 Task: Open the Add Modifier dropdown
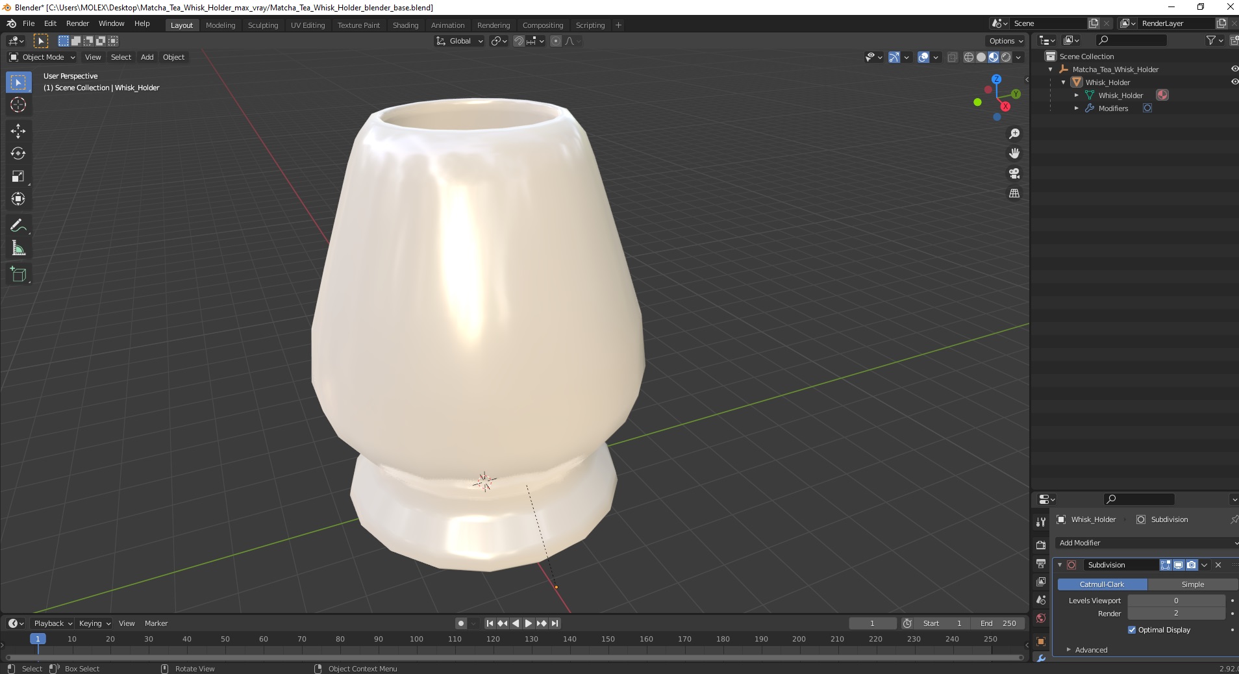point(1147,543)
